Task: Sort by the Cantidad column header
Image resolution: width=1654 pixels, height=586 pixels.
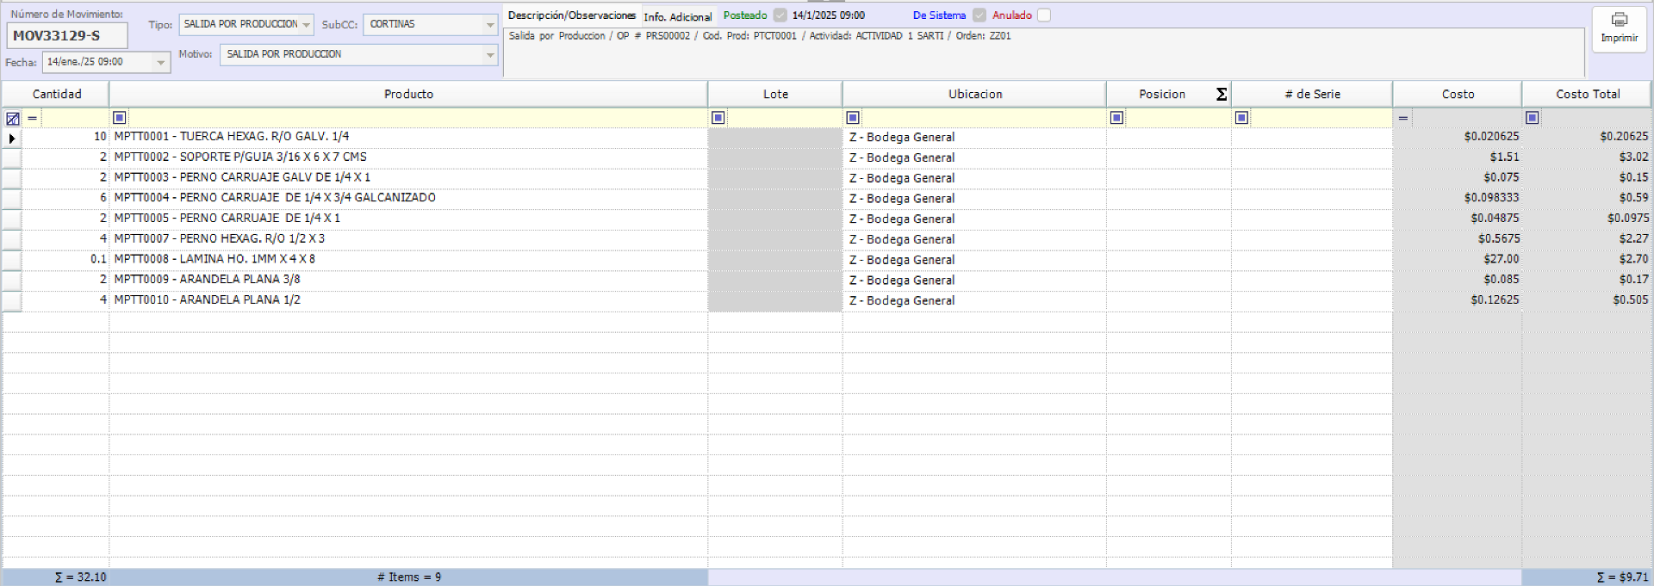Action: click(x=57, y=95)
